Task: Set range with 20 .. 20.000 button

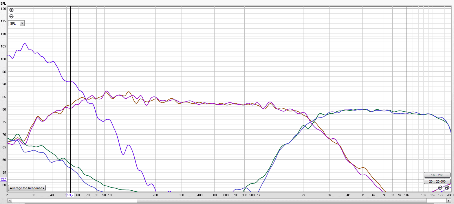Action: 437,181
